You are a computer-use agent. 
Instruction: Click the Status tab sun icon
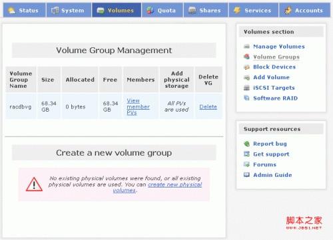pos(11,10)
